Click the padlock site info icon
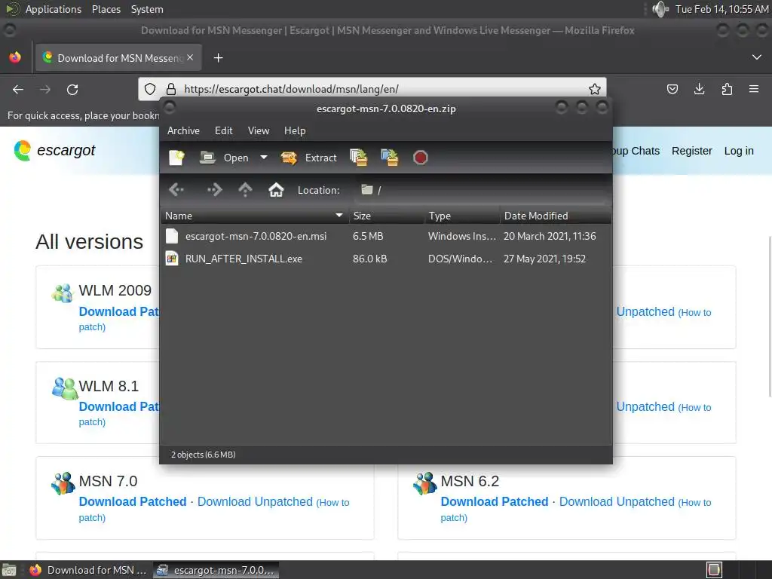 pos(171,89)
